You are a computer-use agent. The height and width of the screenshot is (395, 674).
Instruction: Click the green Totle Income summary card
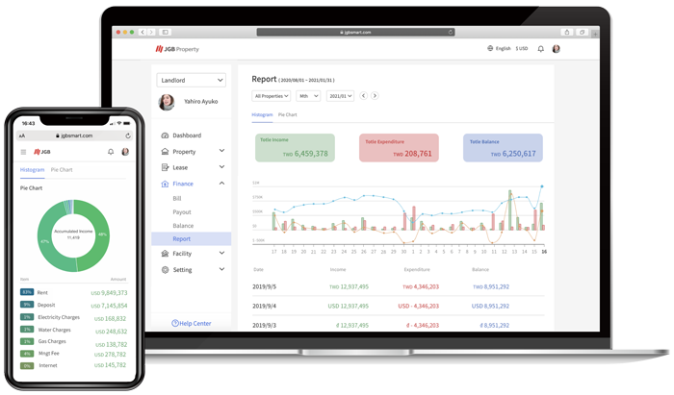(296, 147)
